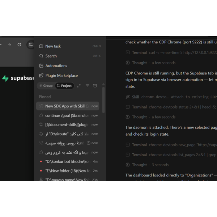Open the site settings tune icon

[31, 44]
